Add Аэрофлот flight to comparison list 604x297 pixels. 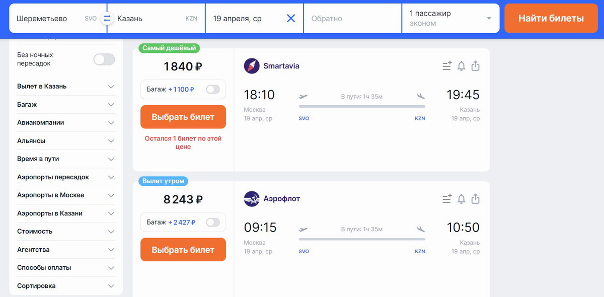pos(447,199)
